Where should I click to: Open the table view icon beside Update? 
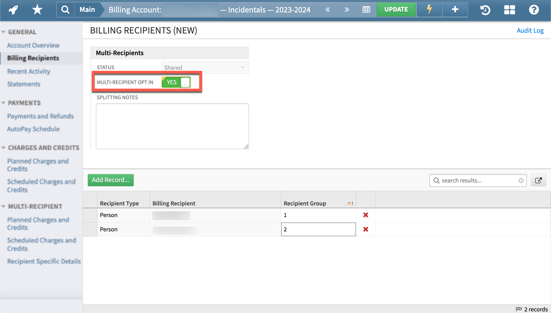366,9
